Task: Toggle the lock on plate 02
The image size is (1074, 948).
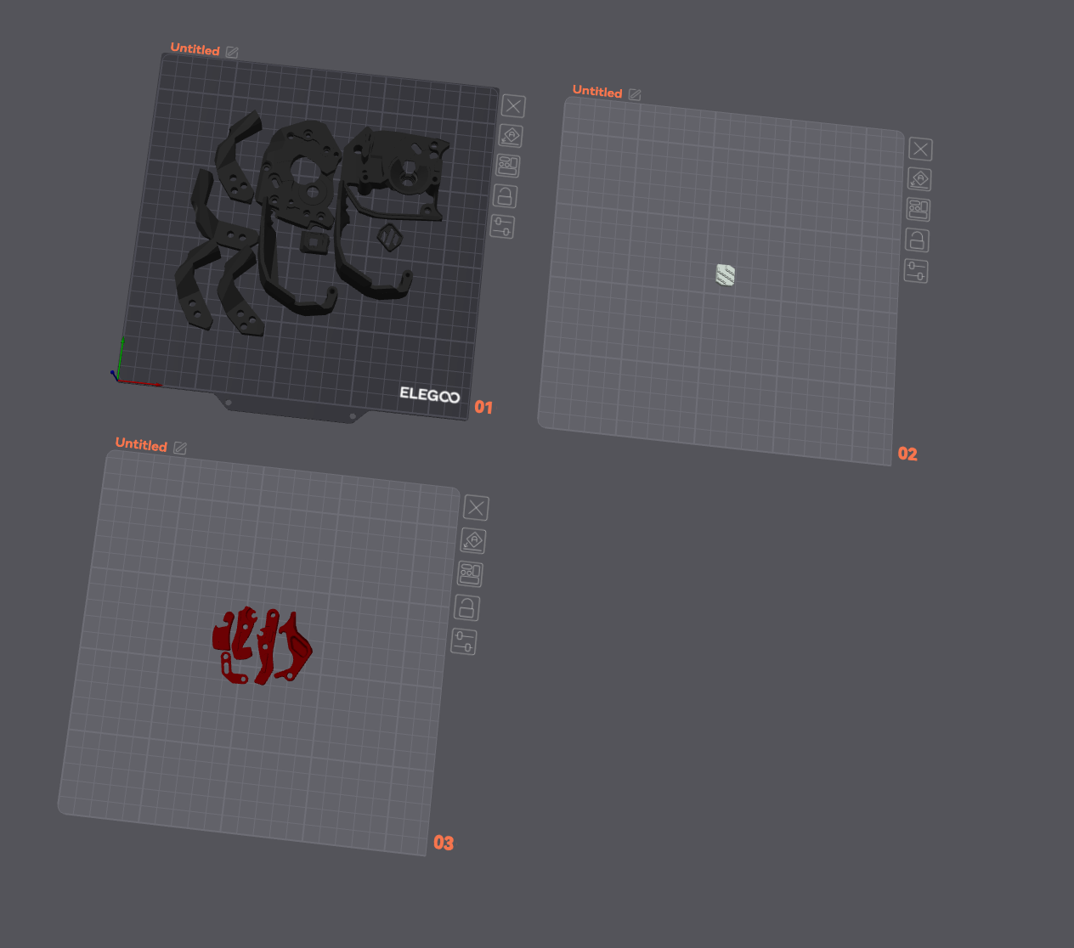Action: point(917,240)
